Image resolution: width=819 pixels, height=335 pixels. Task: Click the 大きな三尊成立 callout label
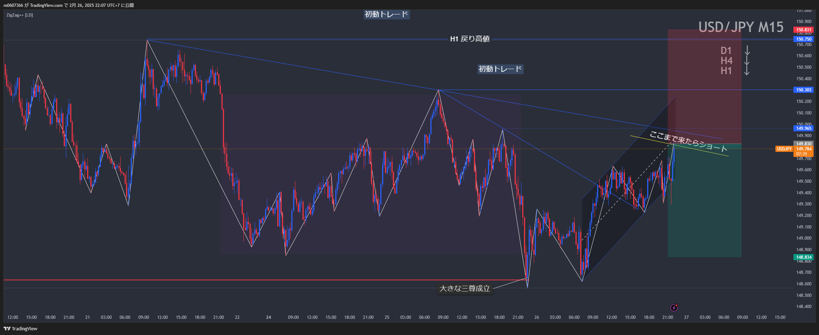click(x=465, y=289)
